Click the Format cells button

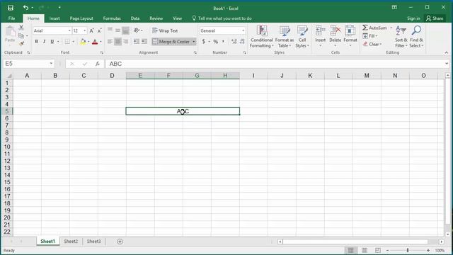(350, 36)
